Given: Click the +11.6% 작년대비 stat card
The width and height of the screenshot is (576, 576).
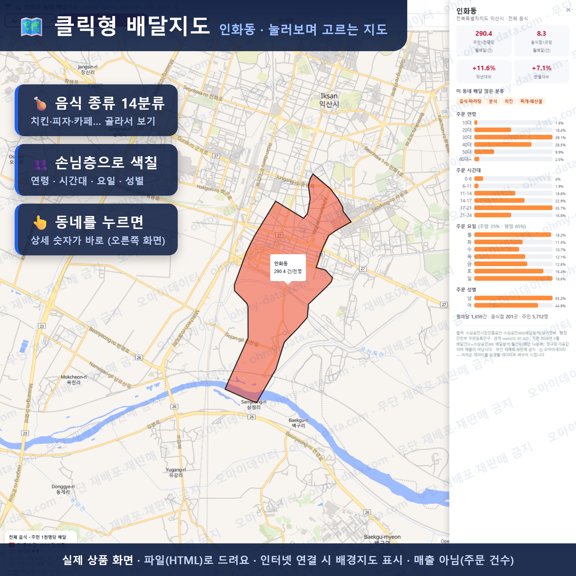Looking at the screenshot, I should click(483, 71).
